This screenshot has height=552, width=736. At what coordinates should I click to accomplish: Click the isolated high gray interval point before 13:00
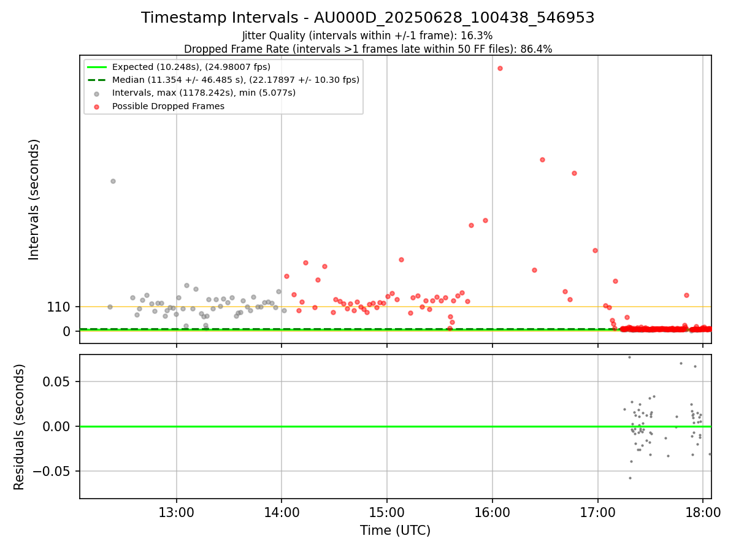(x=113, y=181)
